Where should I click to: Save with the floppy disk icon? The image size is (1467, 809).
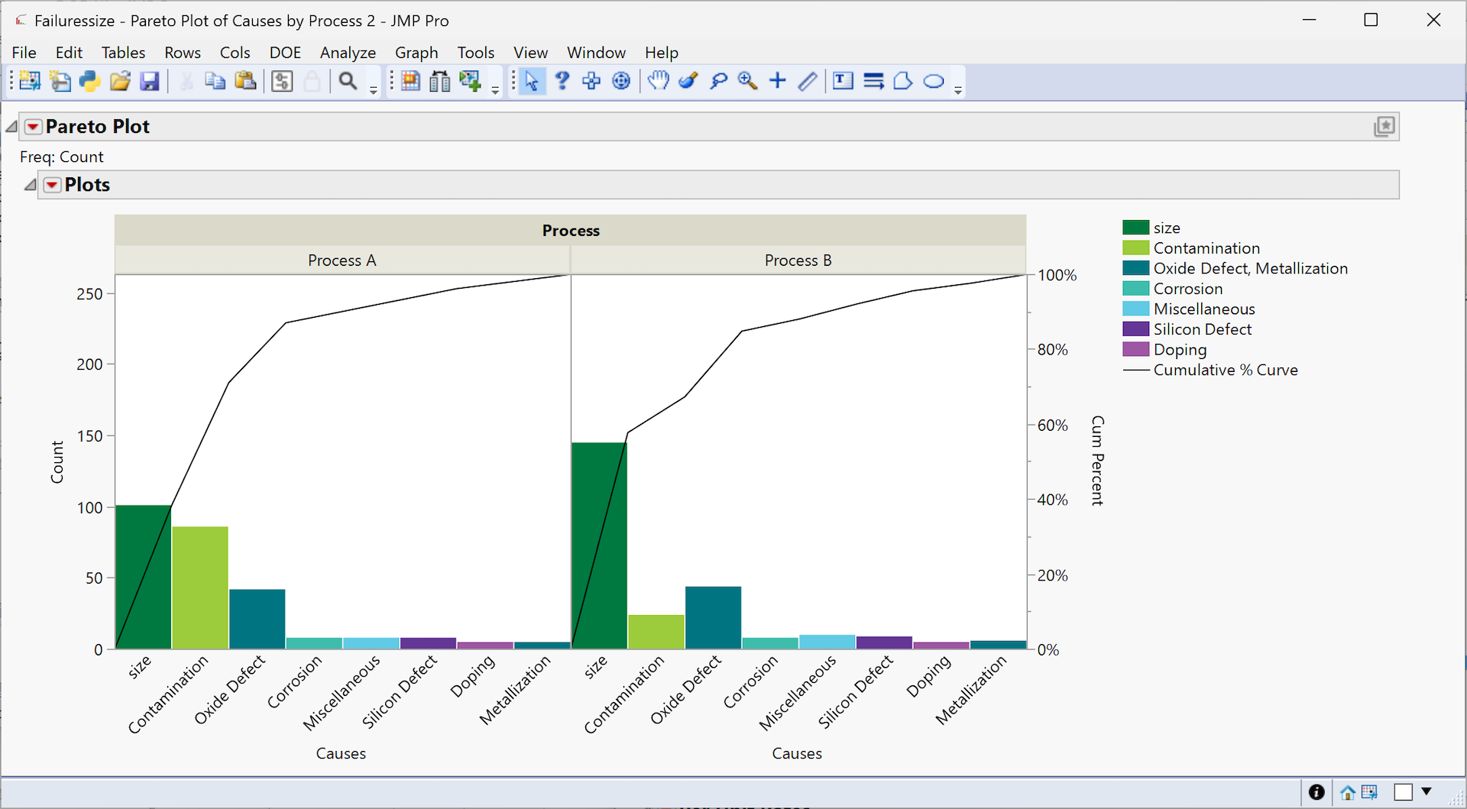point(150,81)
